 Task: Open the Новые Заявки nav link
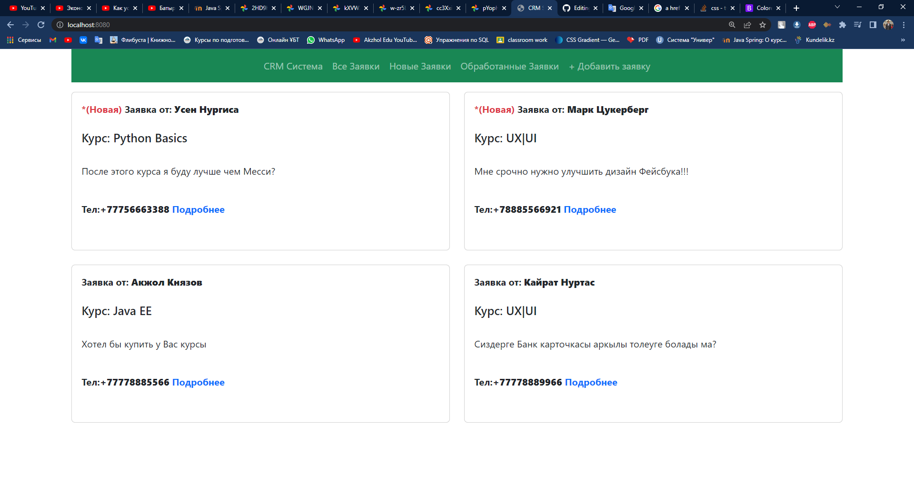(x=420, y=67)
